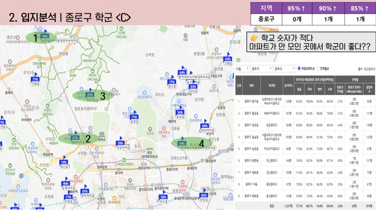Viewport: 376px width, 211px height.
Task: Click the 중앙중학교 name in the table
Action: 272,184
